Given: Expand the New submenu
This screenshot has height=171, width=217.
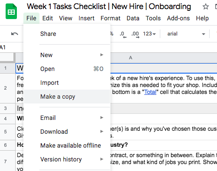Looking at the screenshot, I should pos(67,55).
